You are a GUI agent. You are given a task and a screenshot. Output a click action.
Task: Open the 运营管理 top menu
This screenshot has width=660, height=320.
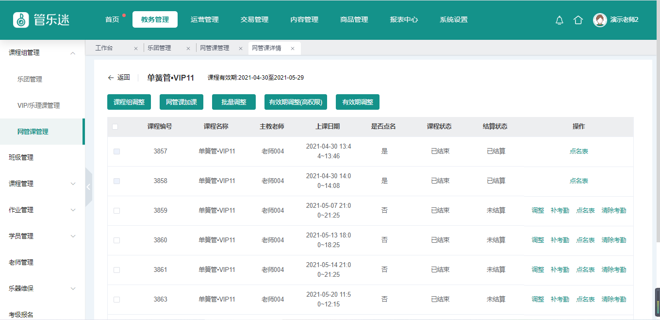click(204, 20)
